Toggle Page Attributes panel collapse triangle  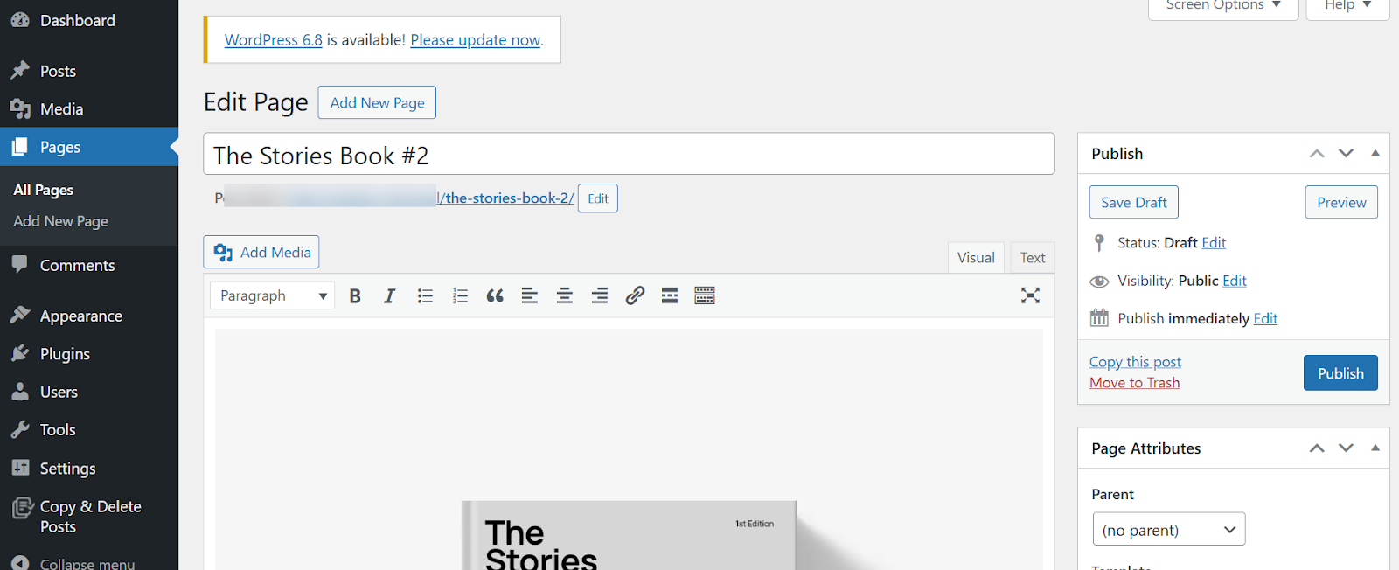tap(1375, 448)
